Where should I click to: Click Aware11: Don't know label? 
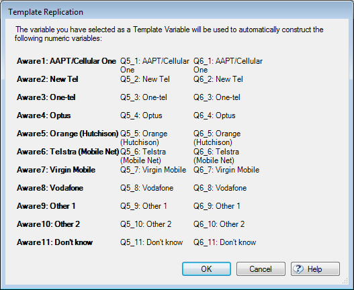coord(54,242)
